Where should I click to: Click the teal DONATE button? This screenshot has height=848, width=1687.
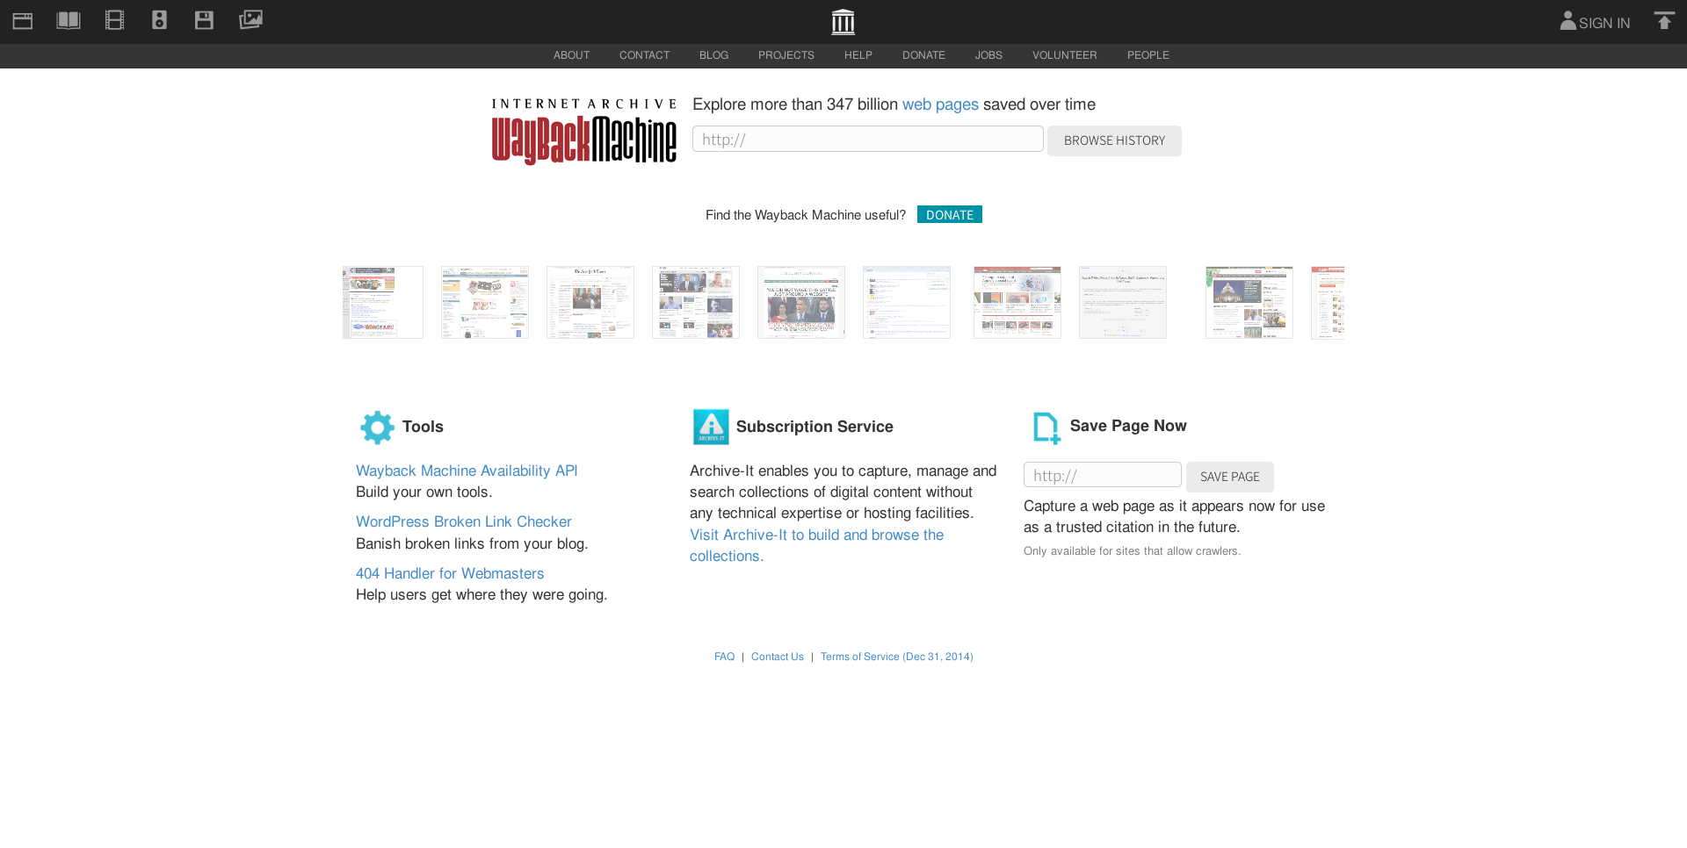[x=949, y=215]
